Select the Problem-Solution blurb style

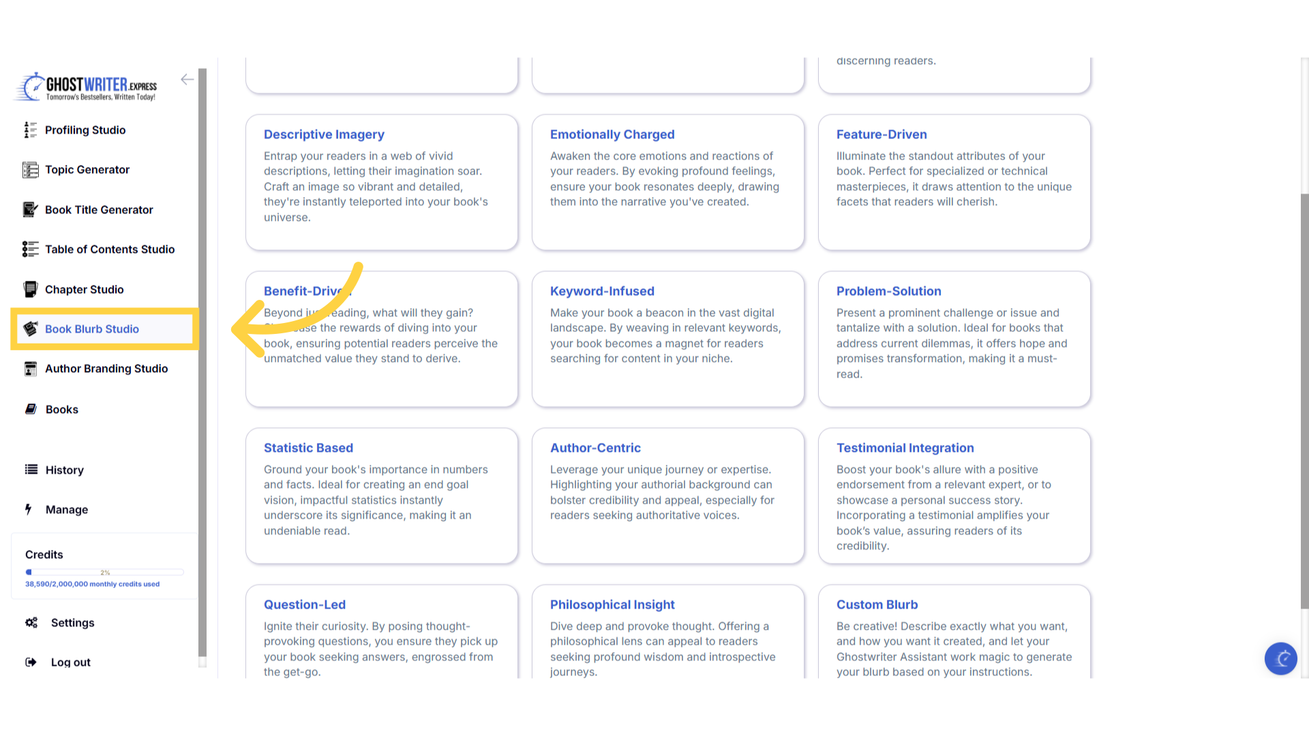[954, 339]
